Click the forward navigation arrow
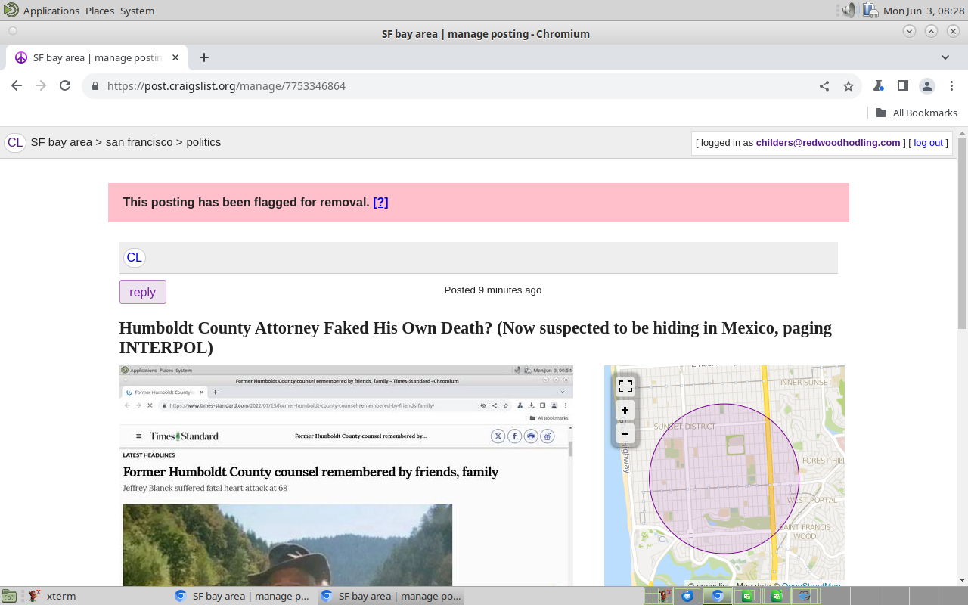Image resolution: width=968 pixels, height=605 pixels. pyautogui.click(x=41, y=86)
